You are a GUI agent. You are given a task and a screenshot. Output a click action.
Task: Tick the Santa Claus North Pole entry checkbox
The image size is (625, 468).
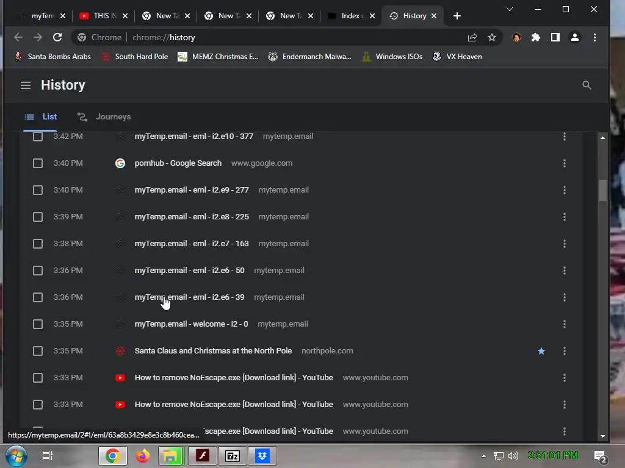[38, 351]
